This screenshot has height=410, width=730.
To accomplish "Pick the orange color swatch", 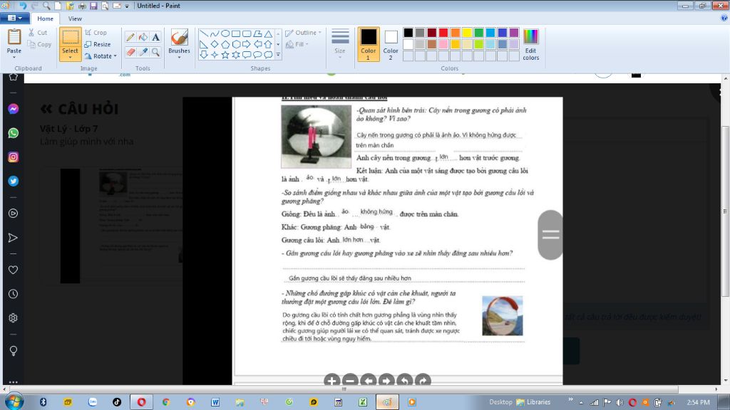I will pyautogui.click(x=456, y=33).
